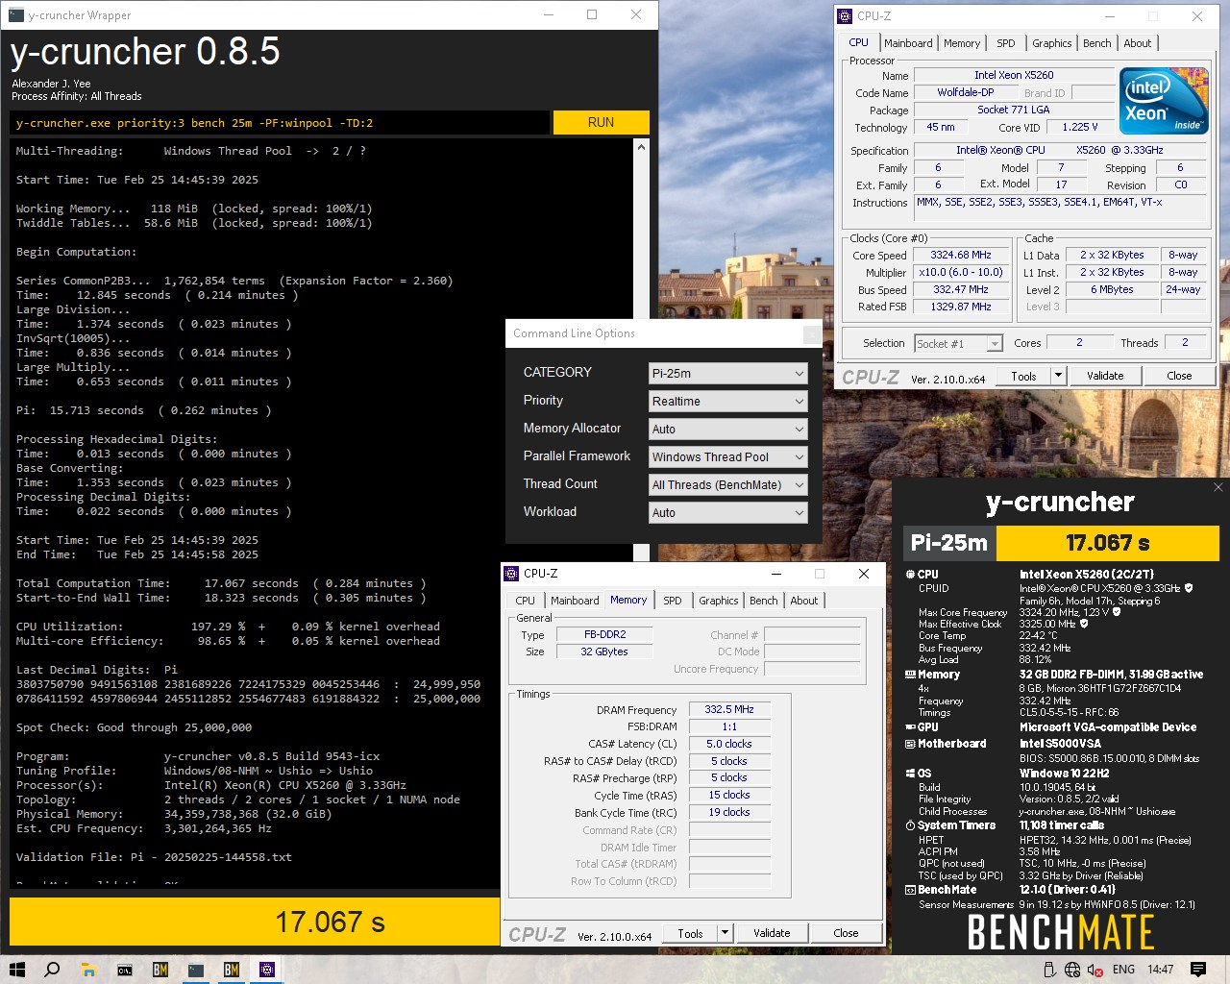
Task: Open the Priority dropdown showing Realtime
Action: [x=728, y=401]
